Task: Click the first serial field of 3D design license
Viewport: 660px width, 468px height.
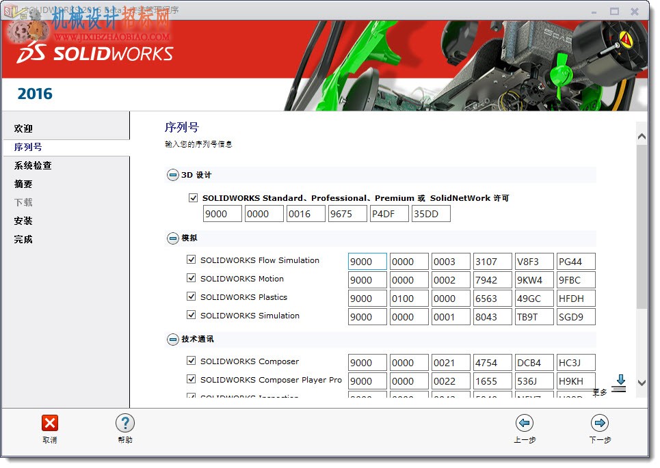Action: click(222, 214)
